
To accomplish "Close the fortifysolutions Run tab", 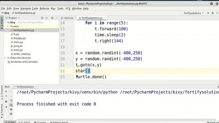I will [36, 87].
